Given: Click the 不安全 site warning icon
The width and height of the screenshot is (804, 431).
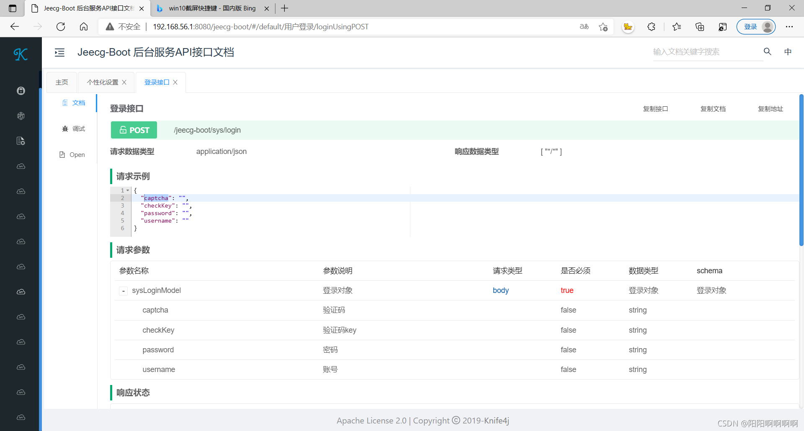Looking at the screenshot, I should click(110, 27).
